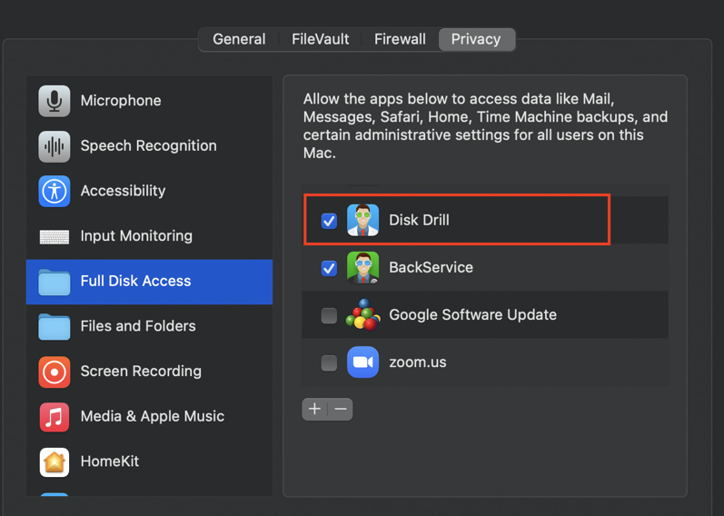The width and height of the screenshot is (724, 516).
Task: Switch to the Firewall tab
Action: [x=400, y=39]
